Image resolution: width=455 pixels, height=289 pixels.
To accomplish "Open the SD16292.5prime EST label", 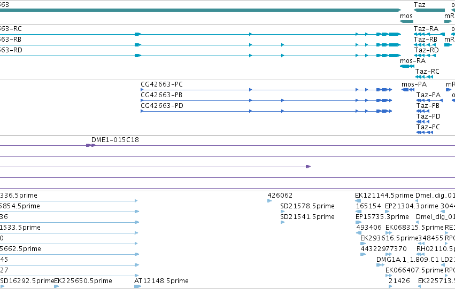I will 27,281.
